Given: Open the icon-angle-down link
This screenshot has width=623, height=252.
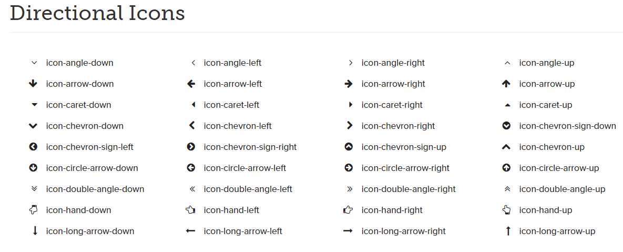Looking at the screenshot, I should tap(79, 63).
